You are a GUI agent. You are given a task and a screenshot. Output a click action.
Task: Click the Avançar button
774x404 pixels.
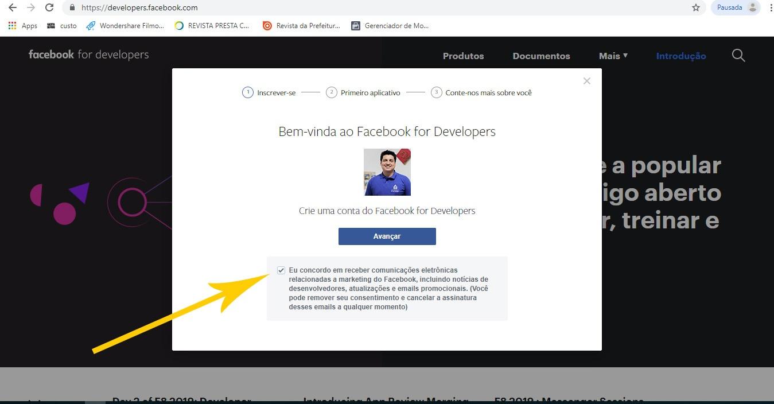[x=387, y=236]
